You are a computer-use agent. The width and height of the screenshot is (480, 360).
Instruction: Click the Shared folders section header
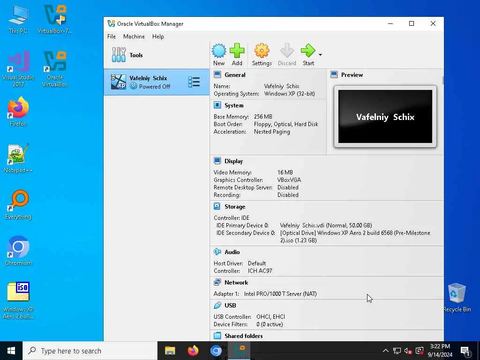click(243, 336)
